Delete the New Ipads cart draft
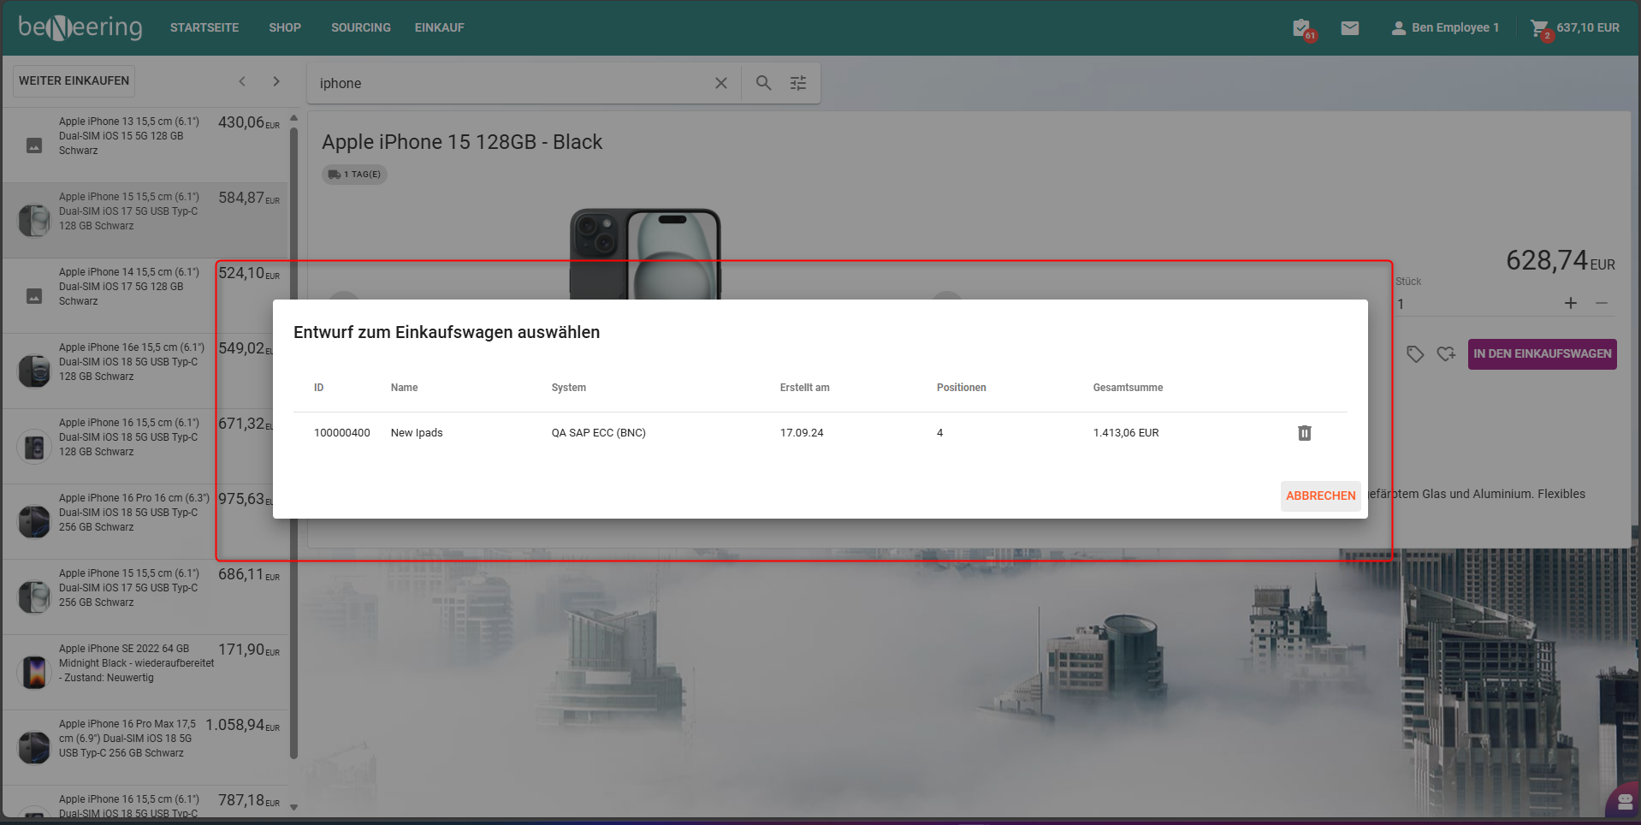Image resolution: width=1641 pixels, height=825 pixels. click(1304, 433)
